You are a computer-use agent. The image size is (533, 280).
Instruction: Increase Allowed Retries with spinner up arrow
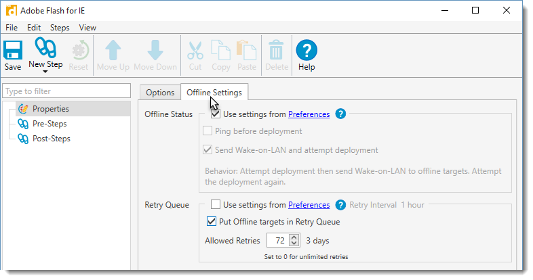click(294, 237)
